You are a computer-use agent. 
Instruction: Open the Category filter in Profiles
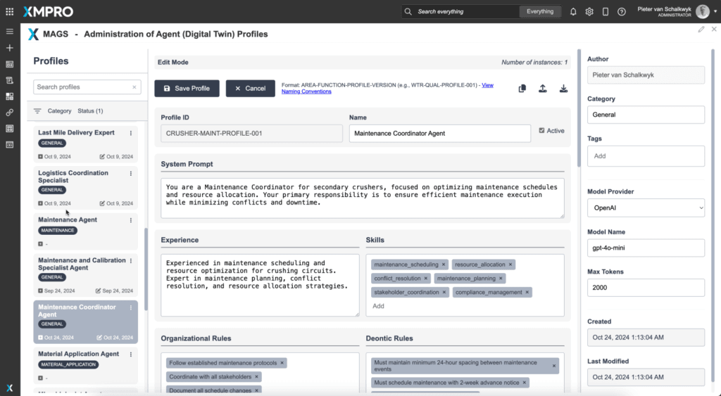[59, 111]
